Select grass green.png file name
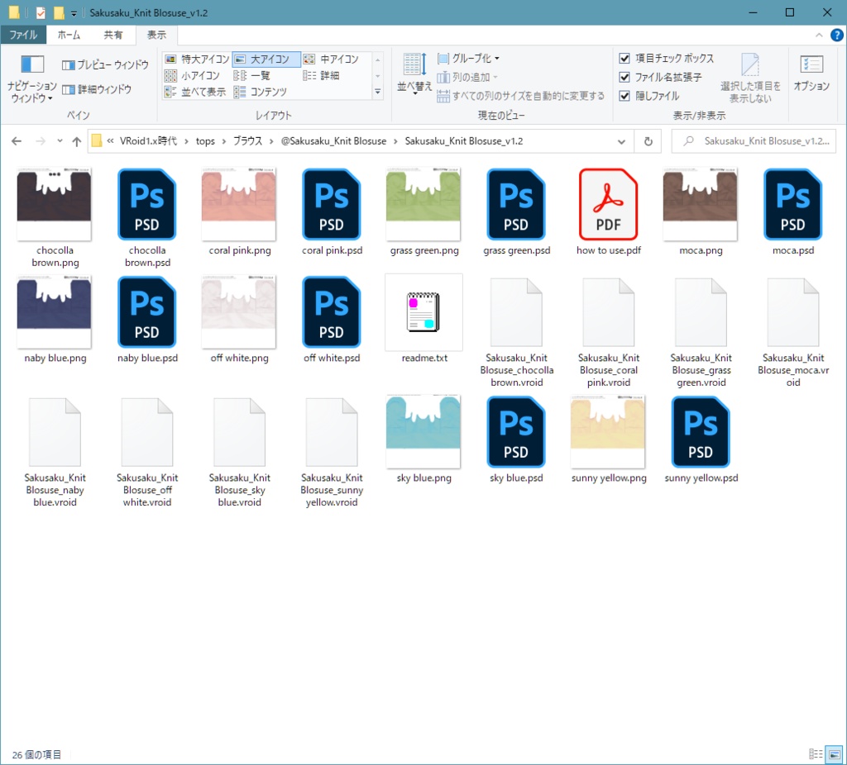Screen dimensions: 847x765 (424, 250)
